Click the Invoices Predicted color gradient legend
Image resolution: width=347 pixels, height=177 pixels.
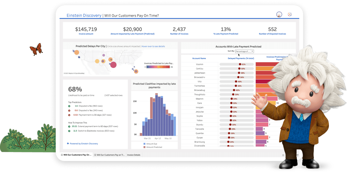pyautogui.click(x=158, y=67)
